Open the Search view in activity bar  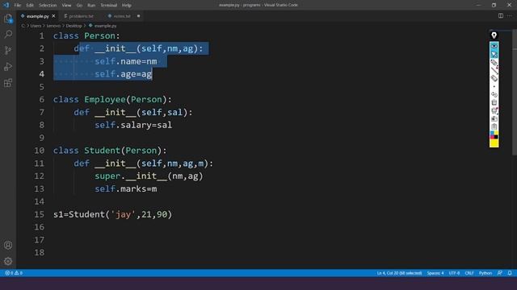[8, 34]
